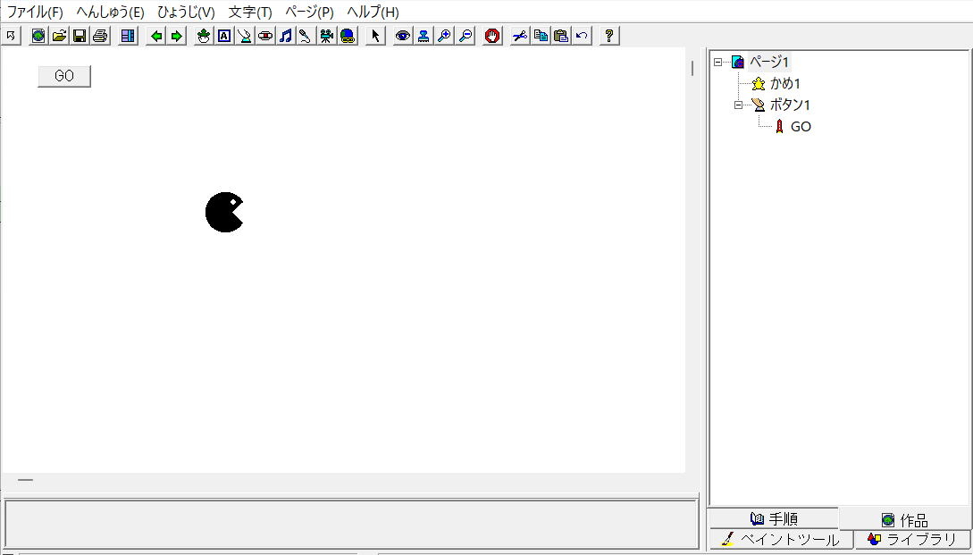This screenshot has width=973, height=555.
Task: Add music with the note icon
Action: pos(285,36)
